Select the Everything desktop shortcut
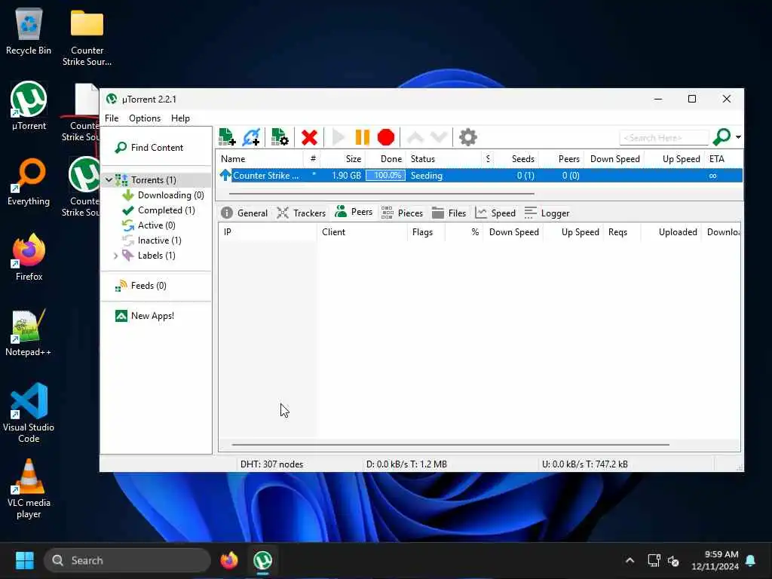The image size is (772, 579). 29,182
